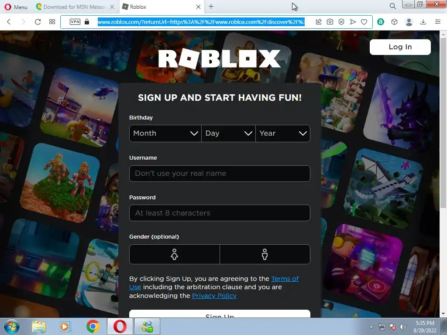The width and height of the screenshot is (447, 335).
Task: Open the Privacy Policy link
Action: pos(214,296)
